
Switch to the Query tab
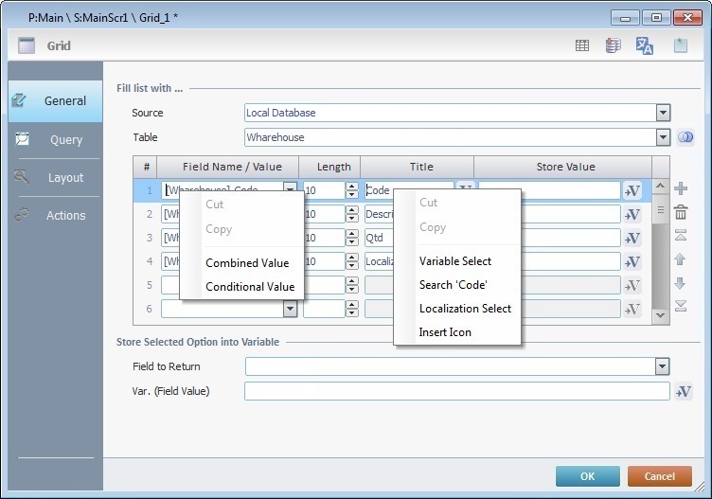click(66, 140)
